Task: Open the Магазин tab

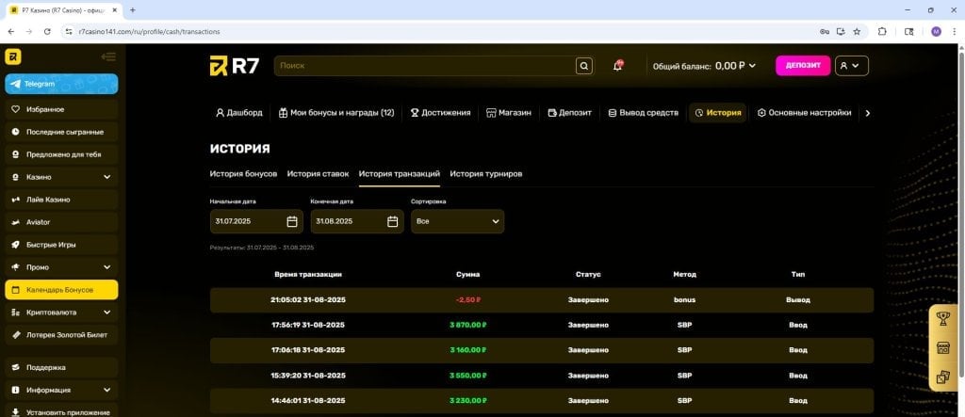Action: (x=508, y=113)
